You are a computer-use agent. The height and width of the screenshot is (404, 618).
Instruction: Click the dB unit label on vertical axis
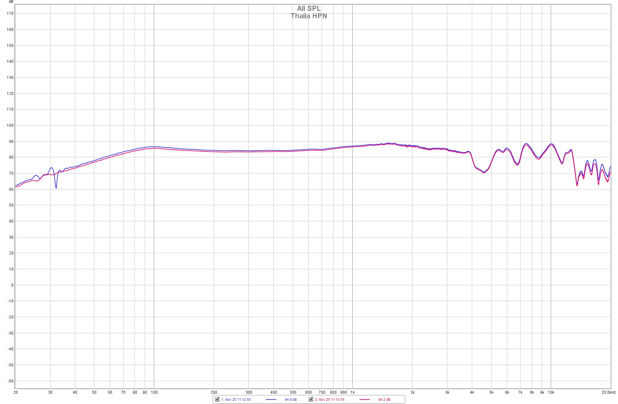[11, 2]
